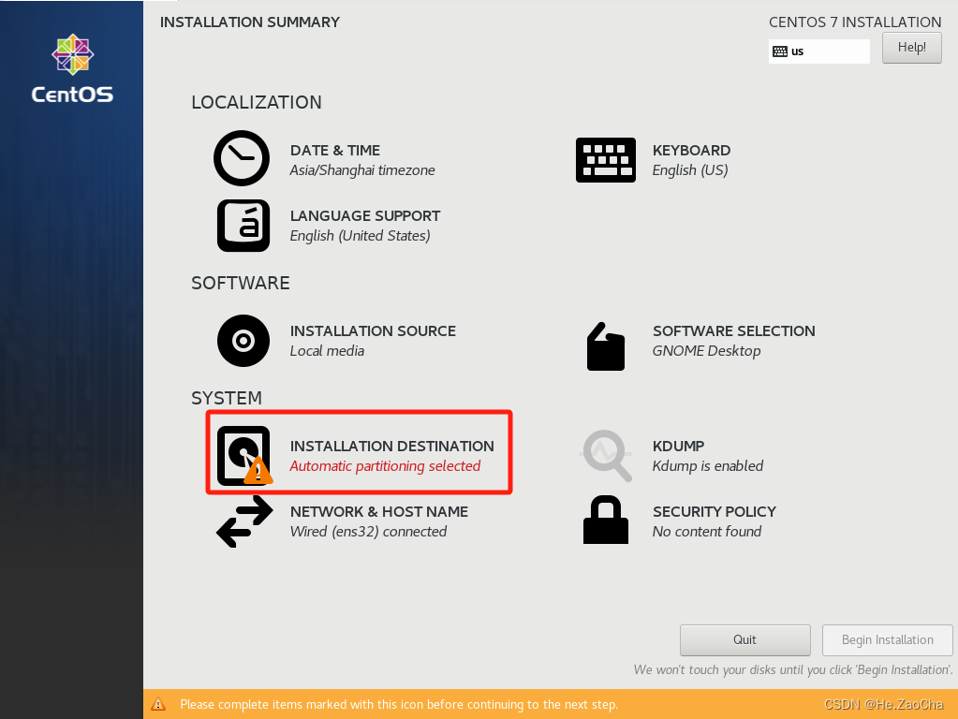Select LANGUAGE SUPPORT label

tap(364, 215)
